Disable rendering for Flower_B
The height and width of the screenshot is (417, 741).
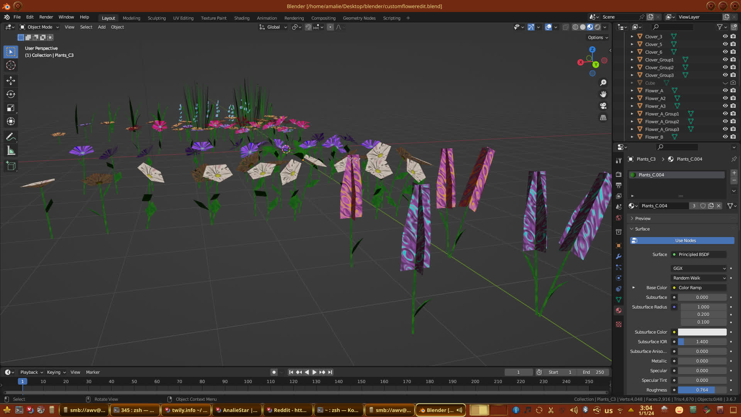tap(733, 137)
